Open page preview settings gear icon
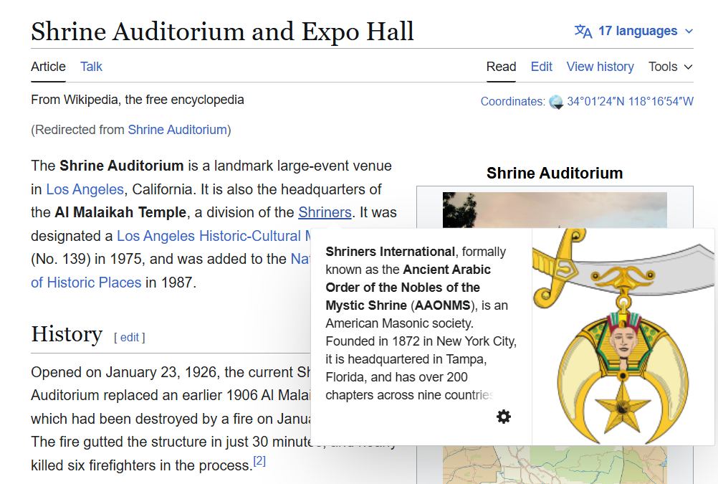 [504, 417]
